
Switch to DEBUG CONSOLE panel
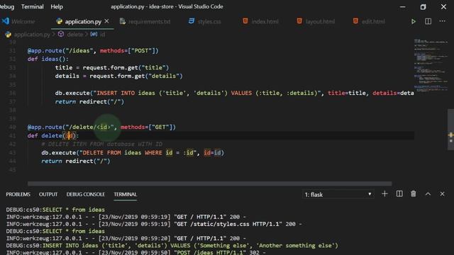click(x=85, y=194)
